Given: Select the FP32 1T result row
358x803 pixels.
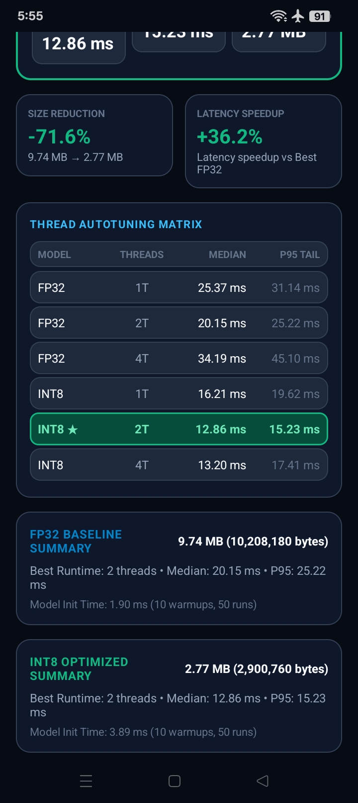Looking at the screenshot, I should pyautogui.click(x=179, y=287).
